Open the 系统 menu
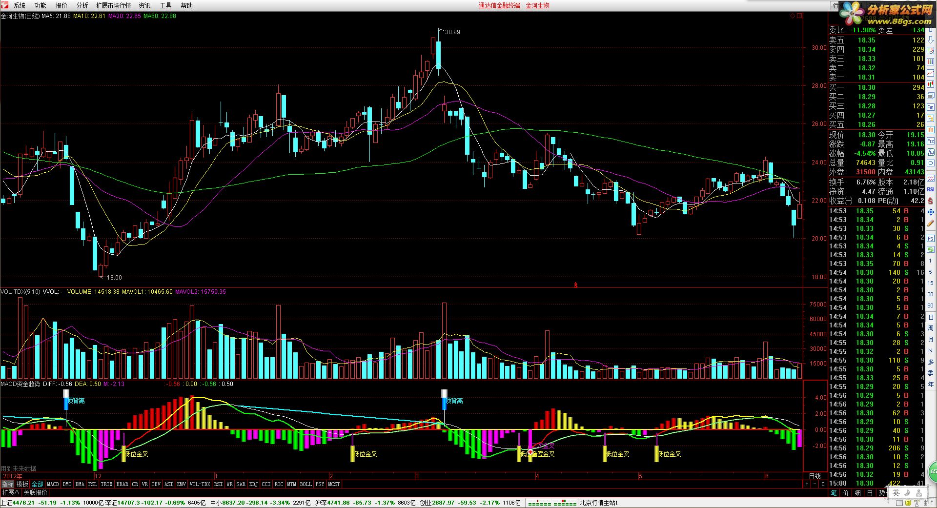937x508 pixels. (20, 5)
